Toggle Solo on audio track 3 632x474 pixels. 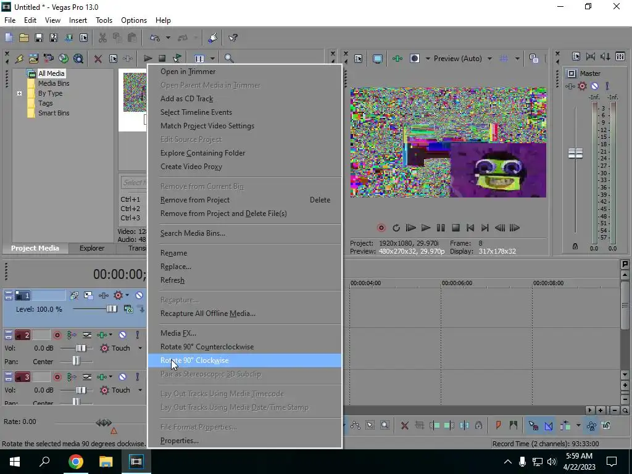(138, 377)
